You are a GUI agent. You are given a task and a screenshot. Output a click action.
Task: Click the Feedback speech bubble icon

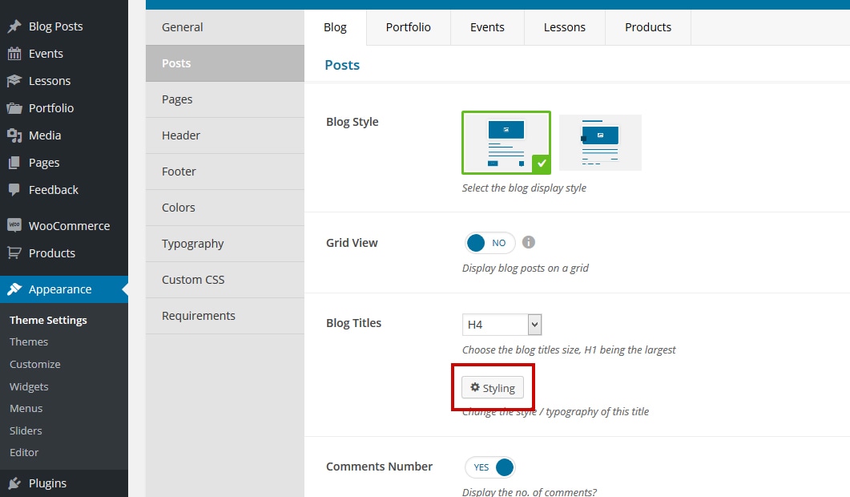click(14, 190)
